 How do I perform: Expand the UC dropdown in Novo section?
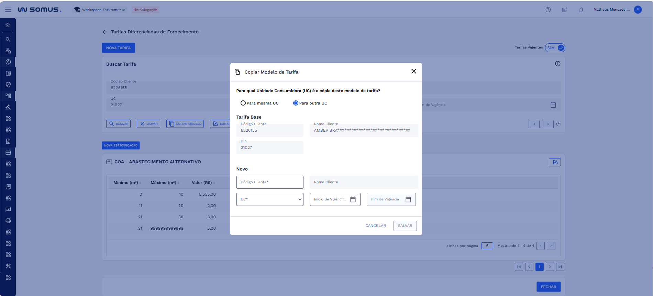(270, 199)
